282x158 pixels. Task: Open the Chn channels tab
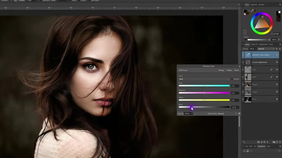click(246, 146)
